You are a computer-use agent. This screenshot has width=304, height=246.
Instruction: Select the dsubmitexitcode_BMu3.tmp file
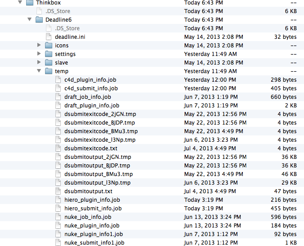[101, 131]
